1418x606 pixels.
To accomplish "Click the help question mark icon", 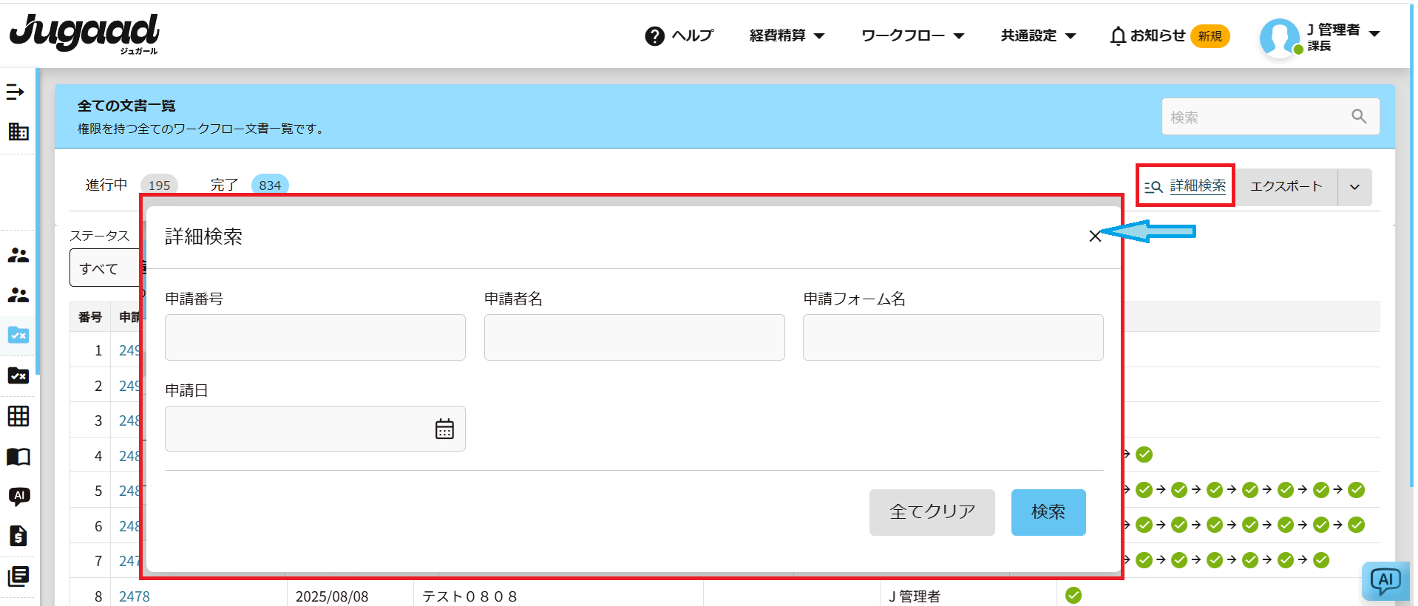I will [654, 36].
